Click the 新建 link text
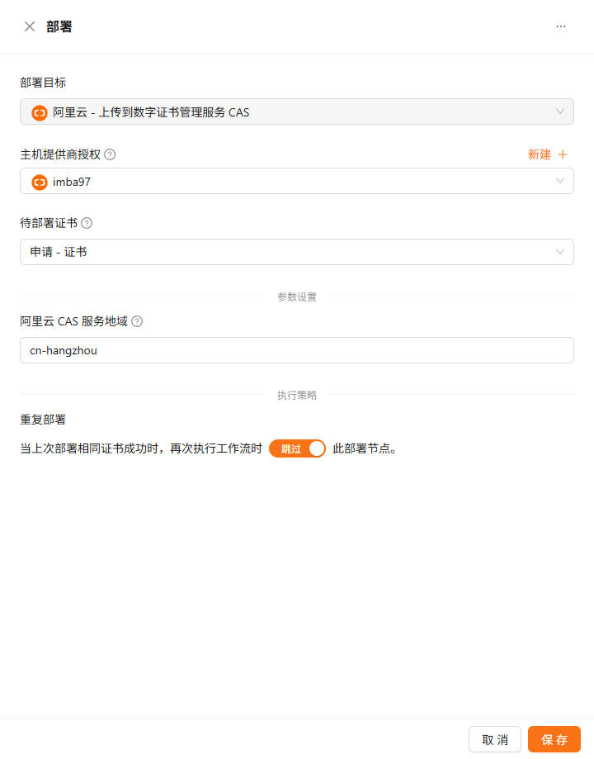The image size is (594, 759). [540, 154]
